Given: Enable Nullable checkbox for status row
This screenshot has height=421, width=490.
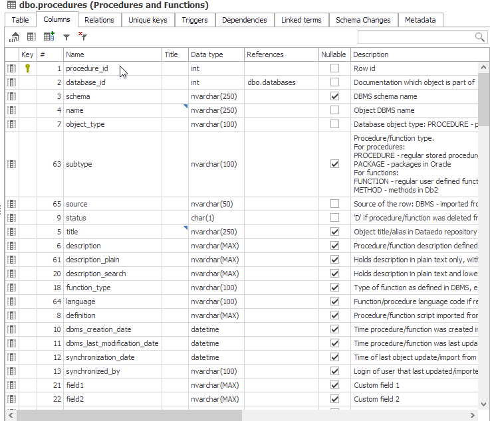Looking at the screenshot, I should pos(334,218).
